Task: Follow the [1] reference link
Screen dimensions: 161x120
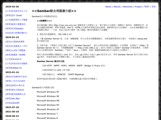Action: pos(55,16)
